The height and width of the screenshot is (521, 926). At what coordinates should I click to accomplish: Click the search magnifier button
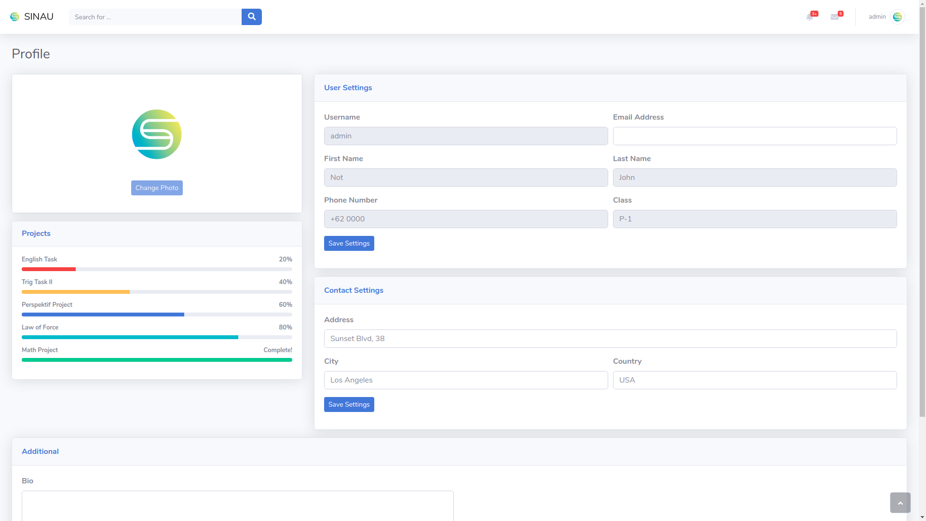251,17
